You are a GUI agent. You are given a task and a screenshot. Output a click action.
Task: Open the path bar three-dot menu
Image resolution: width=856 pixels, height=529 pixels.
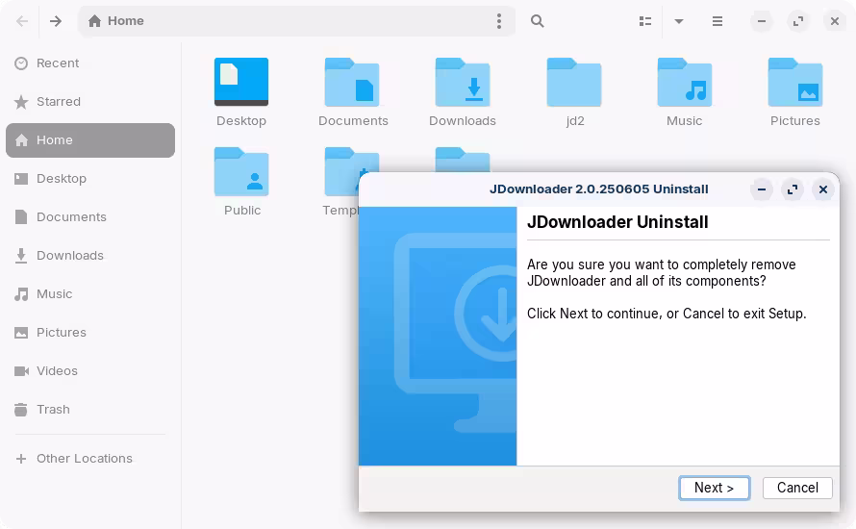click(x=498, y=21)
